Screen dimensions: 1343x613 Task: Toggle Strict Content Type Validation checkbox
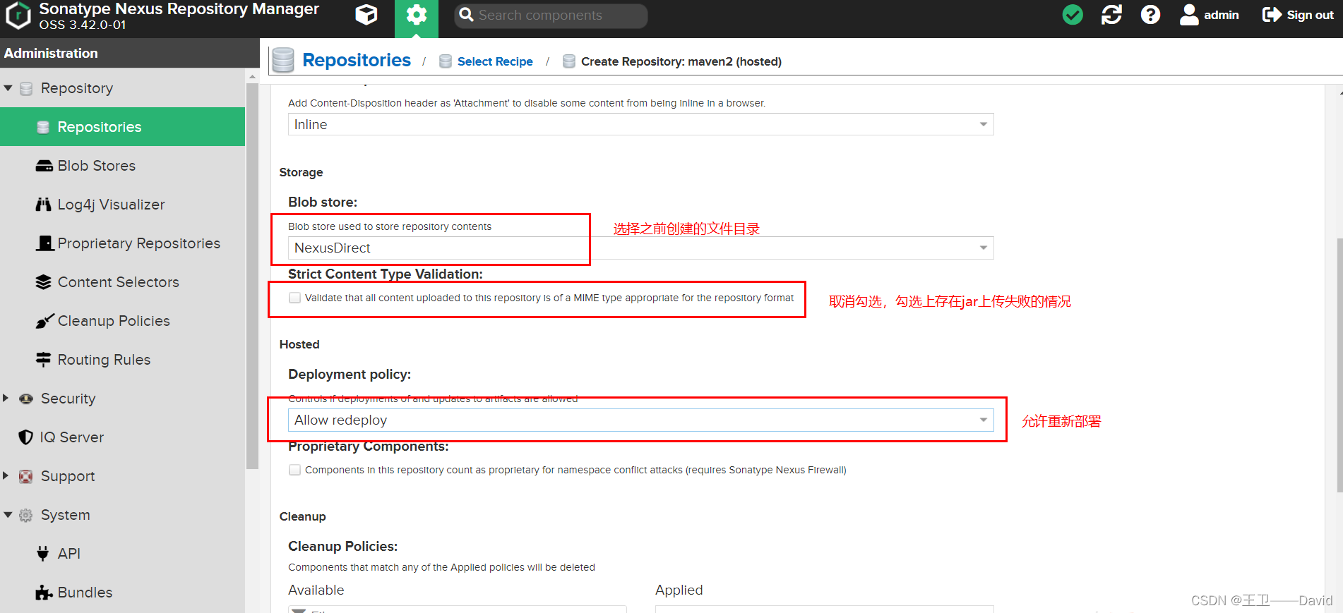295,298
